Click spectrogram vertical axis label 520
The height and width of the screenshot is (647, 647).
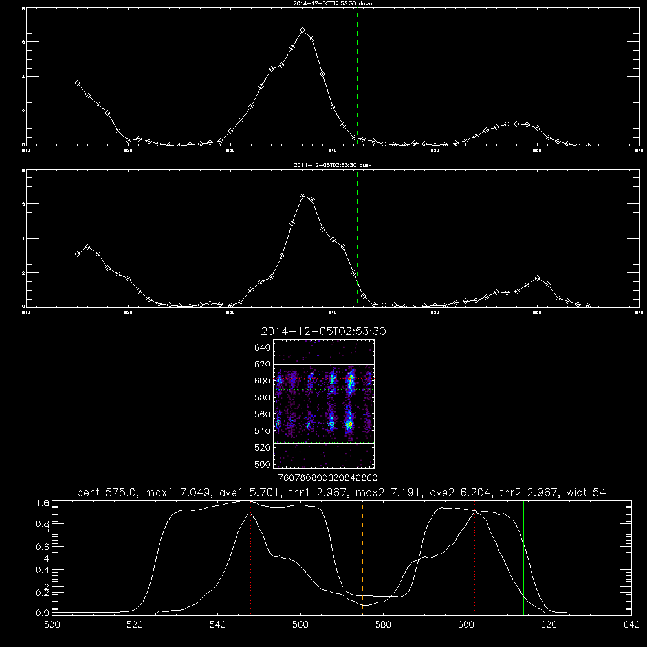pos(263,448)
